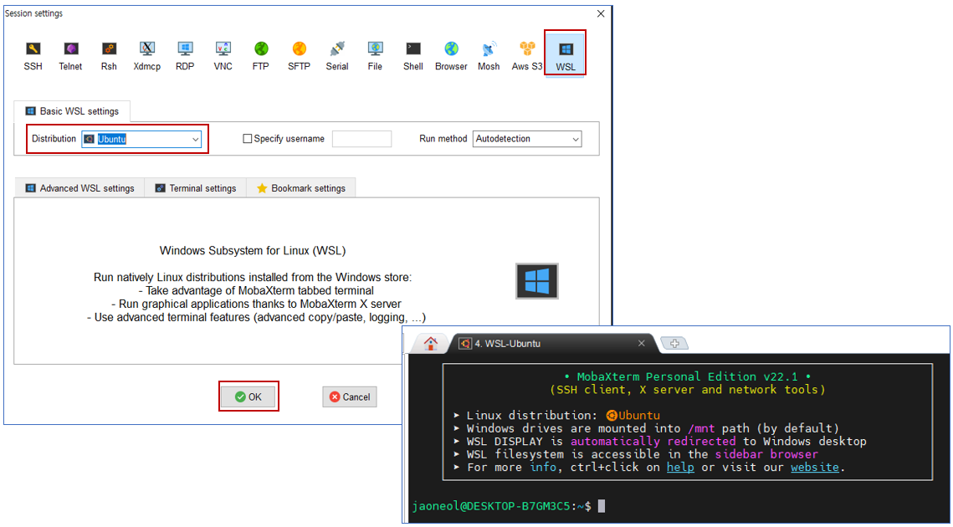This screenshot has height=527, width=953.
Task: Enable the Specify username checkbox
Action: pyautogui.click(x=248, y=139)
